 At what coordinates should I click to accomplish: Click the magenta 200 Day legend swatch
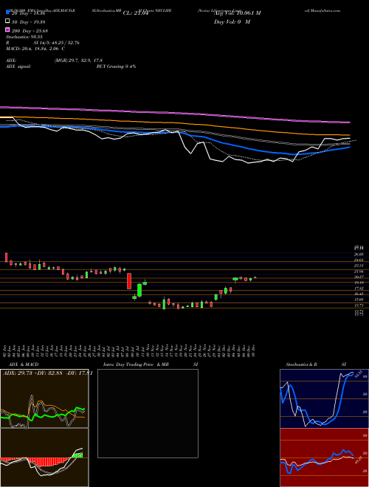(x=7, y=30)
